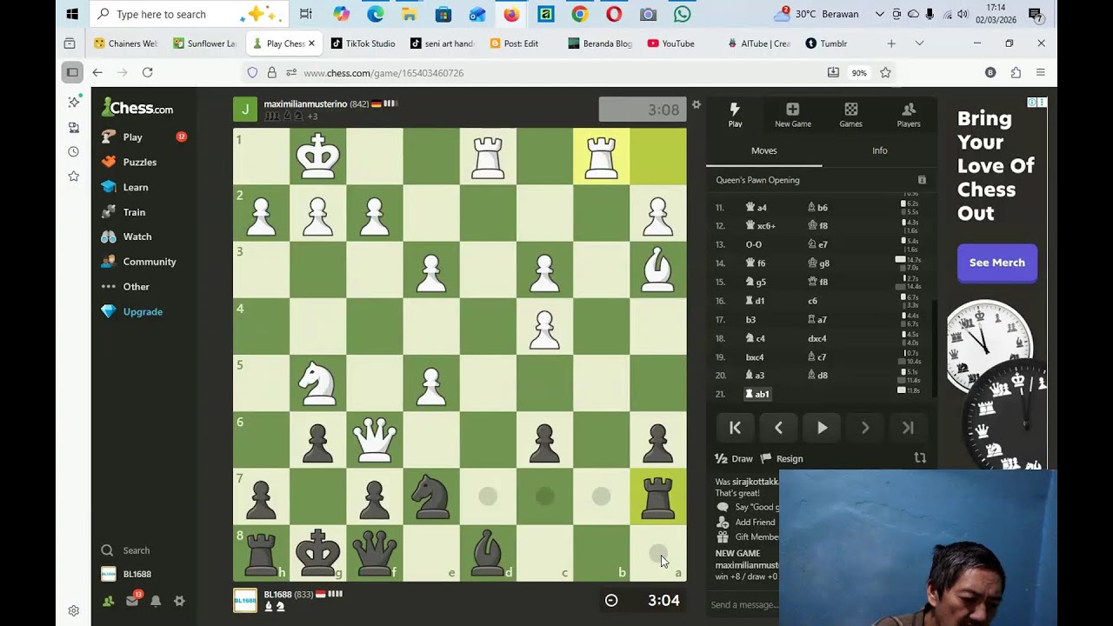This screenshot has height=626, width=1113.
Task: Toggle the Firefox sidebar button
Action: (72, 73)
